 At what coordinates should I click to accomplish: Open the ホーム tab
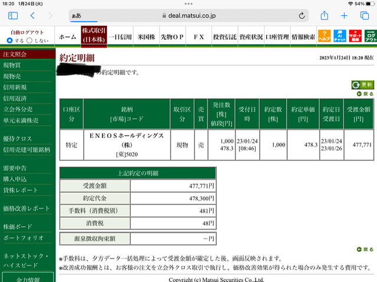coord(68,36)
